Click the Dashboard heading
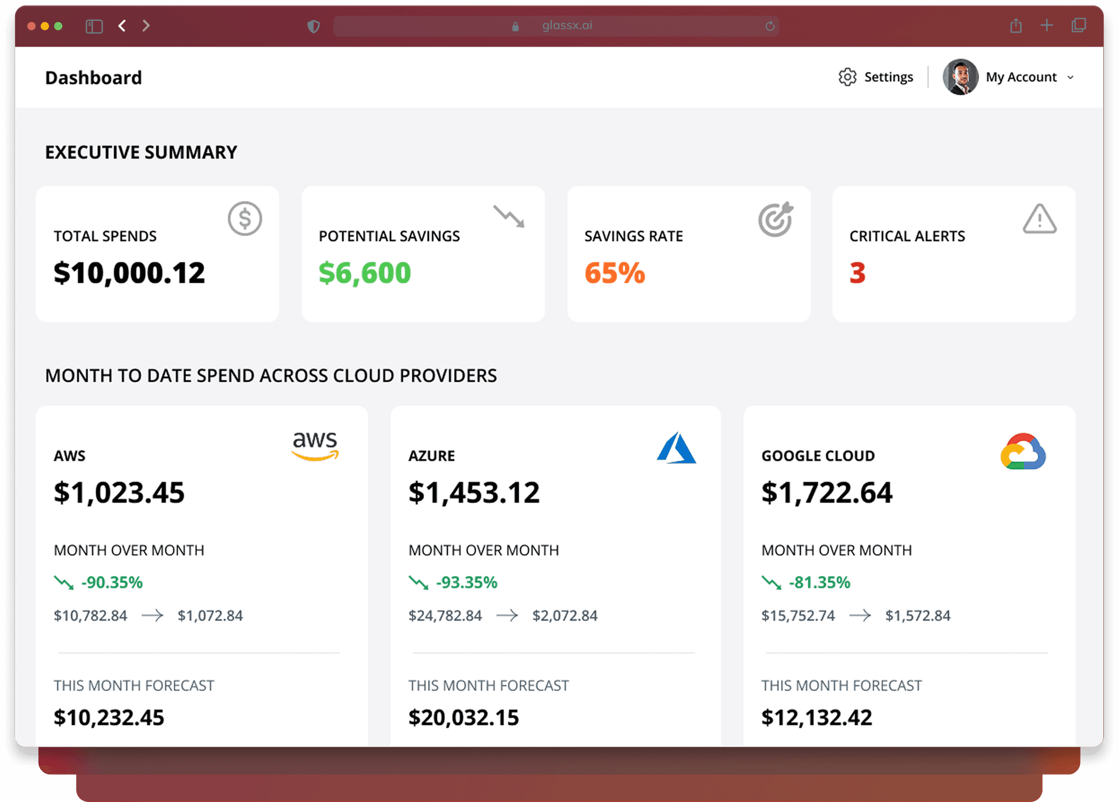Viewport: 1119px width, 802px height. coord(93,77)
